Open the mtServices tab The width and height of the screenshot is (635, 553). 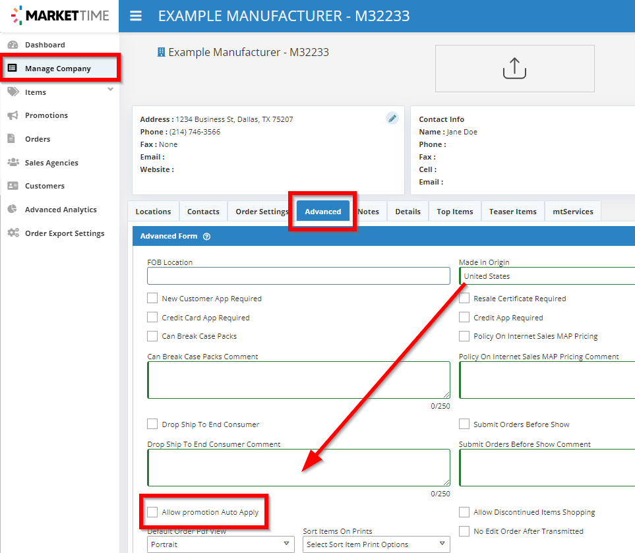pos(572,212)
